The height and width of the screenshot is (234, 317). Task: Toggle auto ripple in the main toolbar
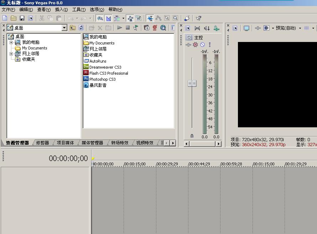[x=116, y=18]
